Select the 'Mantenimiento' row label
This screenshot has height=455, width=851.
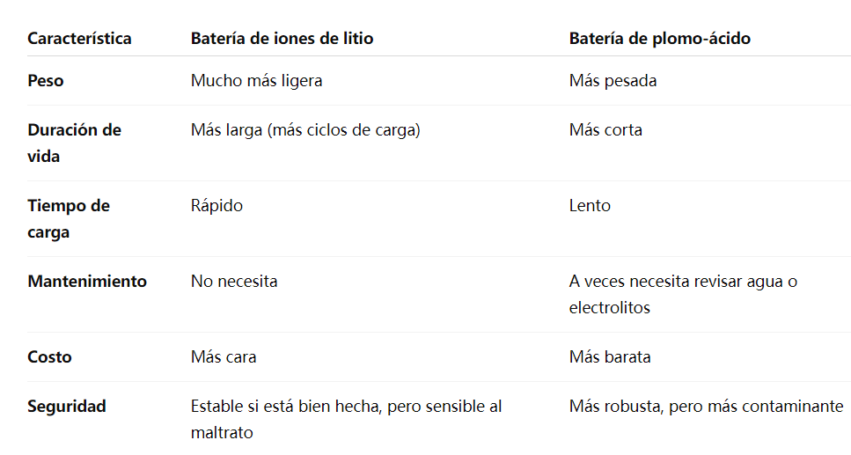pos(87,282)
